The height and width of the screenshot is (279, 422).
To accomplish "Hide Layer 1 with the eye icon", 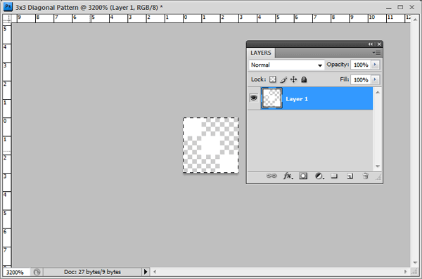I will (253, 98).
